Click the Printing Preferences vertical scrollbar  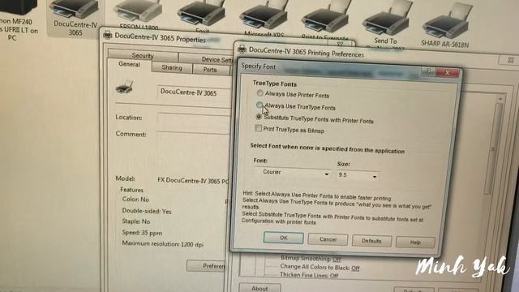[493, 149]
